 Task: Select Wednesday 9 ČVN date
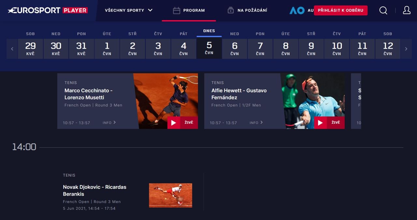[311, 49]
